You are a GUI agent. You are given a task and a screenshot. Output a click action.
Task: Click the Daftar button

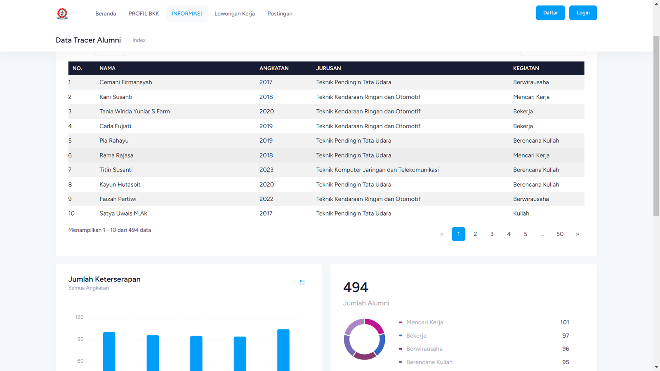coord(550,13)
